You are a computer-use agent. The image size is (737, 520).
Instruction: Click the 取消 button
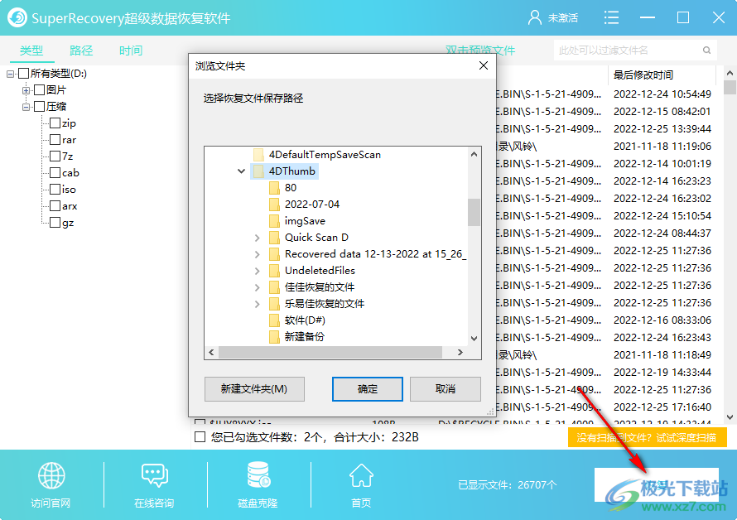(446, 389)
